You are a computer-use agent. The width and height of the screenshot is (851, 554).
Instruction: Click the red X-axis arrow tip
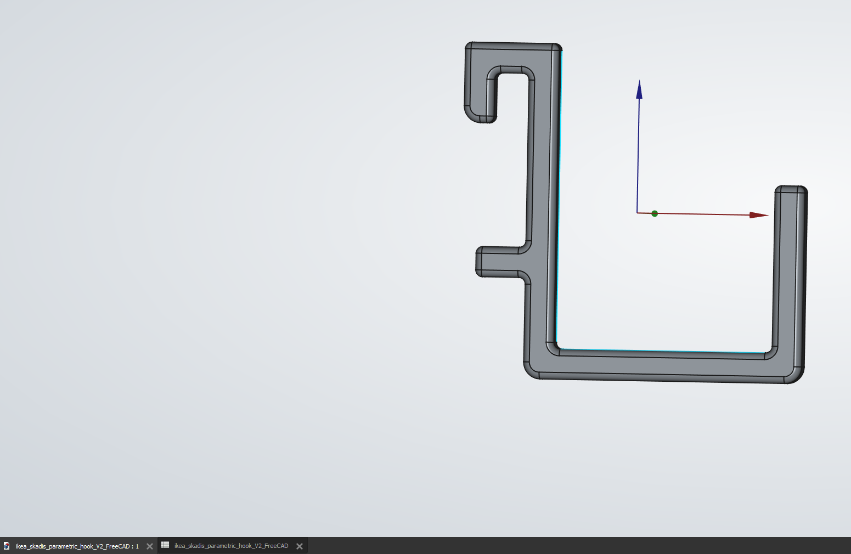pos(759,215)
